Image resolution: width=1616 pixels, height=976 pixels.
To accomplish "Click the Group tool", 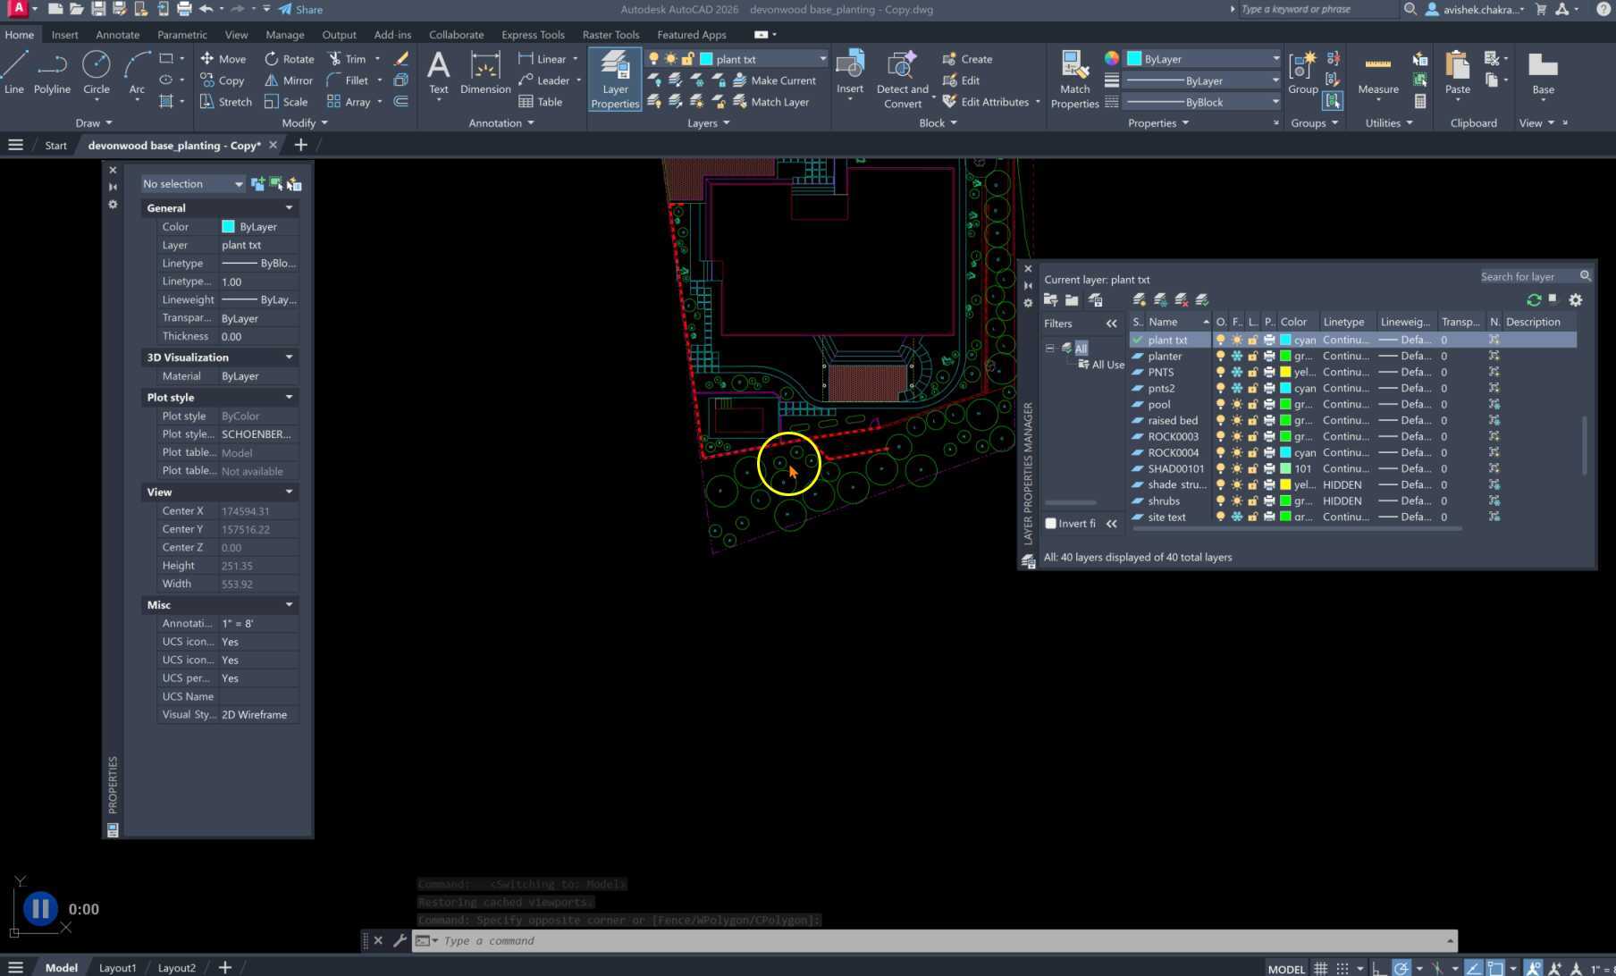I will point(1303,72).
